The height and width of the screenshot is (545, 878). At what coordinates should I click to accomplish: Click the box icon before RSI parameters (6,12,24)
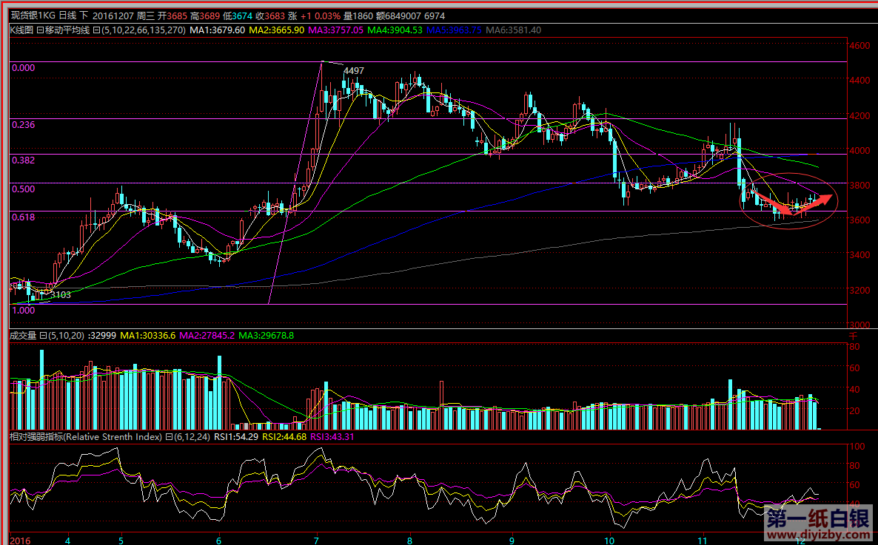click(168, 437)
